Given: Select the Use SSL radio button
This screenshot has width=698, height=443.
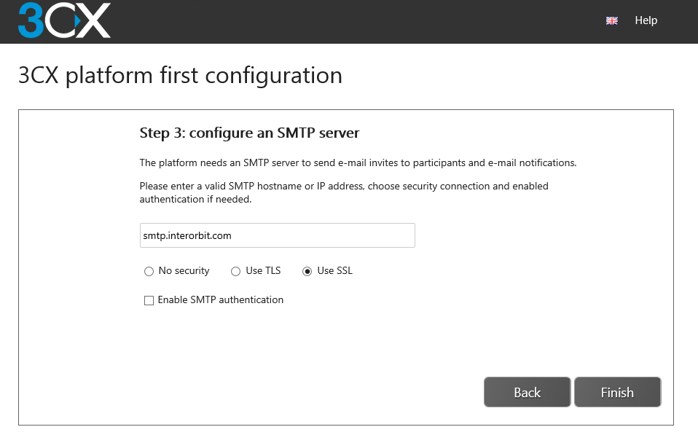Looking at the screenshot, I should 307,272.
